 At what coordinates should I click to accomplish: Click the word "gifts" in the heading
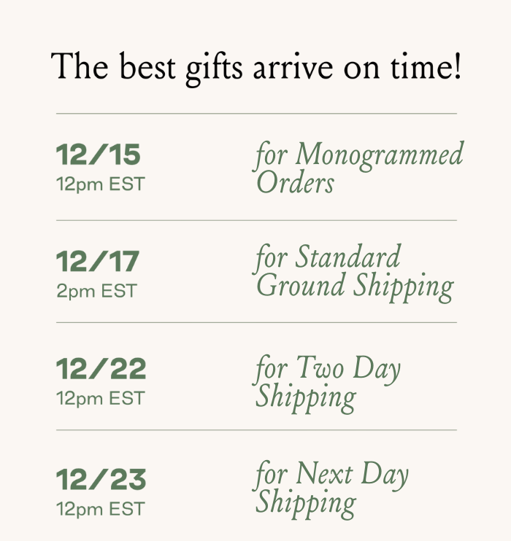(x=212, y=68)
